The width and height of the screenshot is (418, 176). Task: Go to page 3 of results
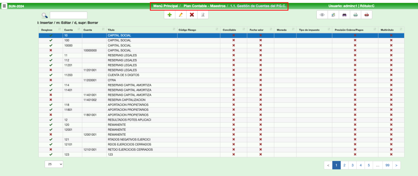point(352,165)
